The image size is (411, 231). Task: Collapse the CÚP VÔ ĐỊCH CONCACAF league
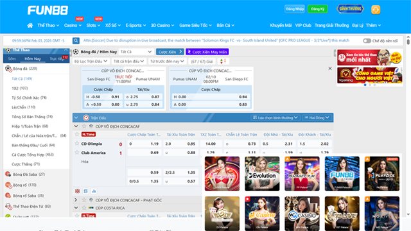(76, 126)
